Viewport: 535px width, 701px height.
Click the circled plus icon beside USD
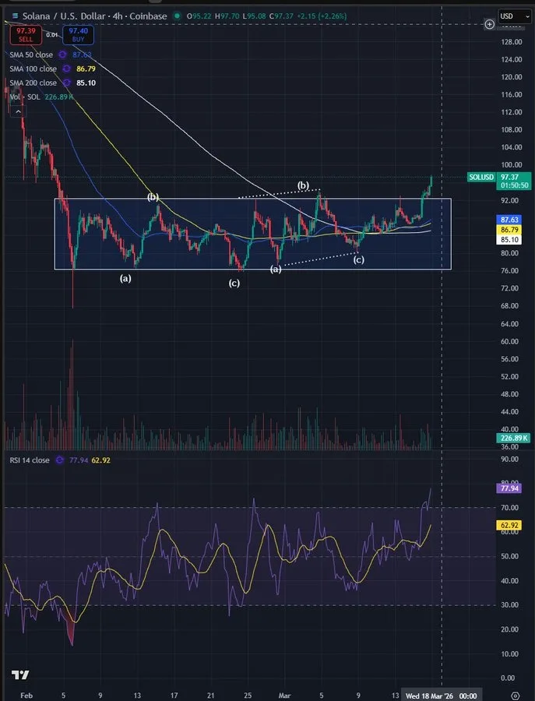tap(489, 25)
